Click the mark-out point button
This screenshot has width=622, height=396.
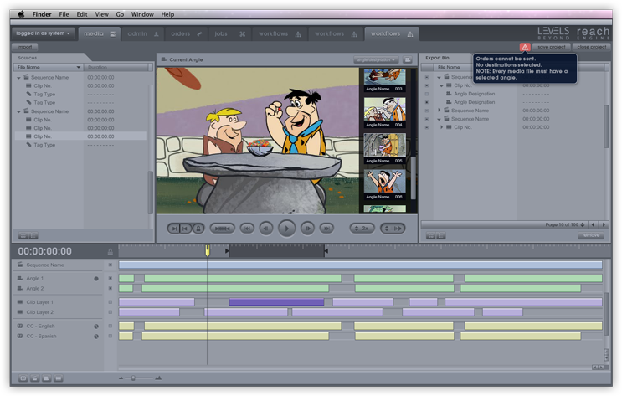[185, 229]
